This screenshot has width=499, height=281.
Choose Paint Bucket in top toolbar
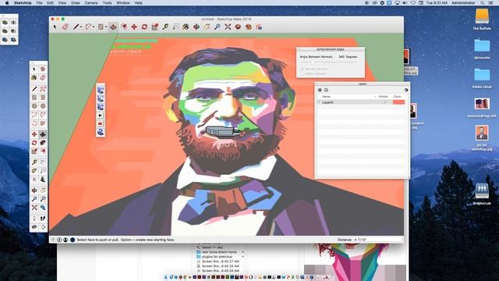pos(186,27)
